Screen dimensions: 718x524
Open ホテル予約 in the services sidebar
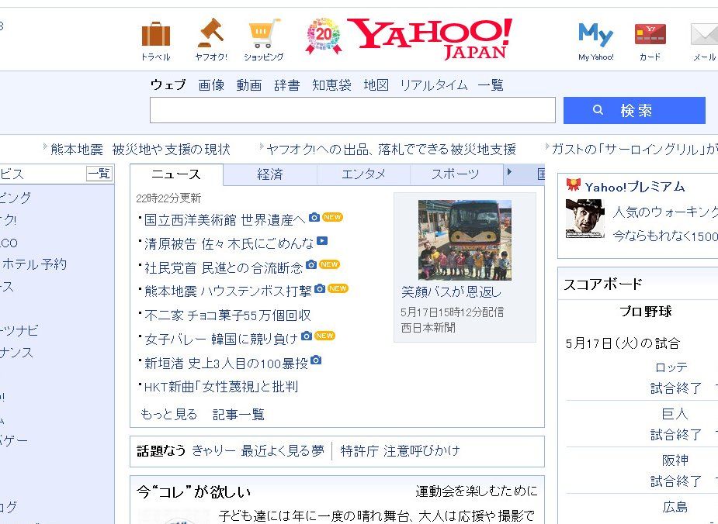tap(34, 264)
